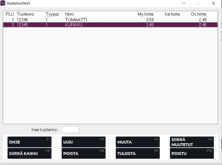The height and width of the screenshot is (165, 222).
Task: Click the Vaakatuotteet app icon in title bar
Action: [3, 4]
